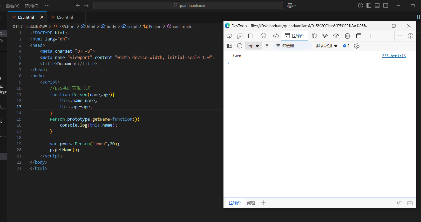This screenshot has height=222, width=421.
Task: Open the 015 Class基本语法 breadcrumb
Action: [x=30, y=26]
